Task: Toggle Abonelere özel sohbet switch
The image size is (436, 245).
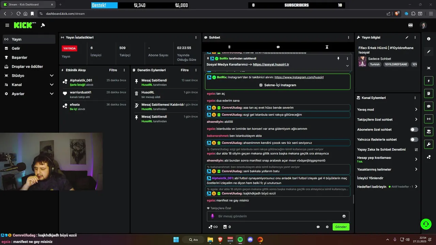Action: (414, 130)
